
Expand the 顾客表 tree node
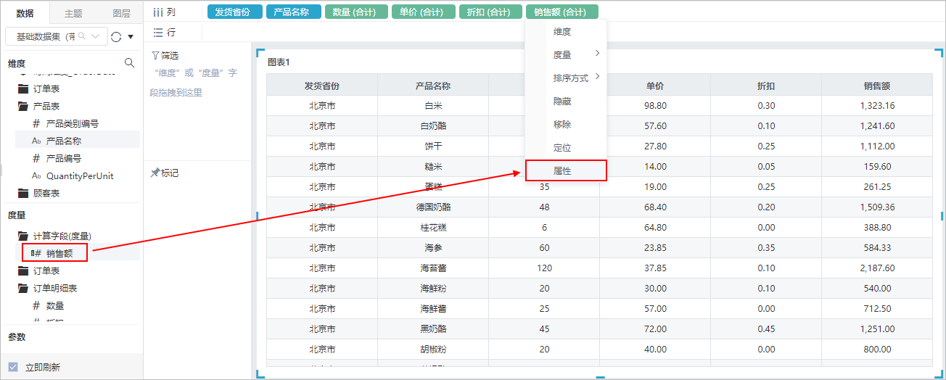pyautogui.click(x=23, y=194)
